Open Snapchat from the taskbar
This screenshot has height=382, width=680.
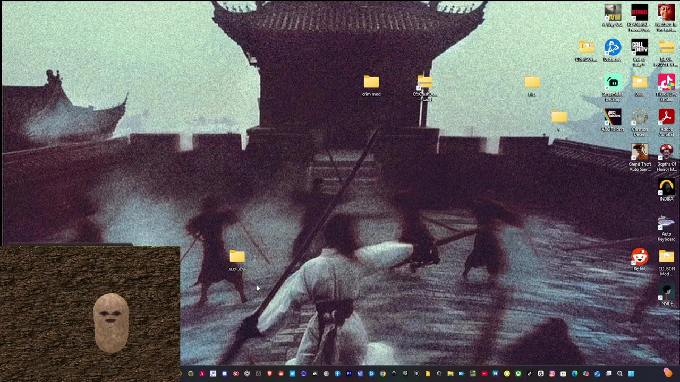tap(507, 374)
